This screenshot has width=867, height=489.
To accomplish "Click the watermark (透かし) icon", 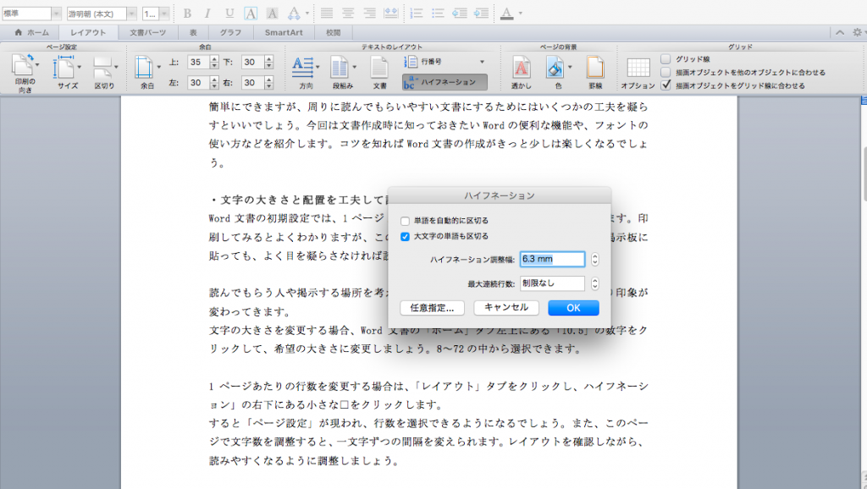I will click(x=521, y=68).
